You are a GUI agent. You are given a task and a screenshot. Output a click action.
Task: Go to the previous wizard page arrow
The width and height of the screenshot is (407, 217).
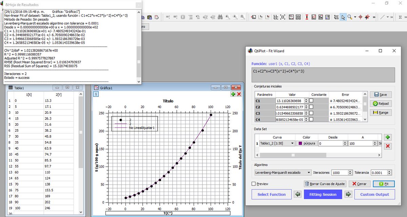298,194
